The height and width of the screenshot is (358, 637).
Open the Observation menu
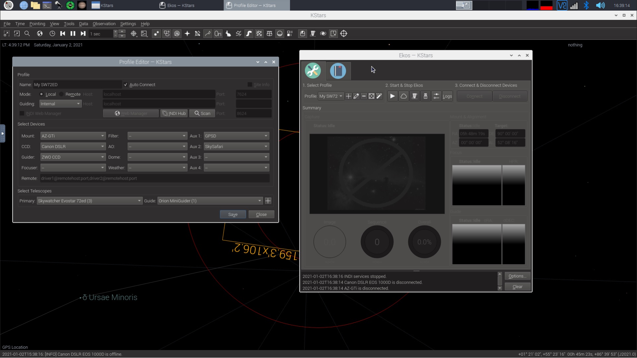pos(104,24)
